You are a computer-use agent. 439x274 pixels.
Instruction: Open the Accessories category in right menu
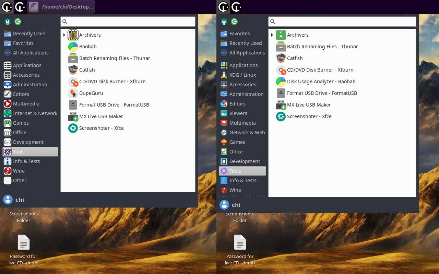click(242, 85)
